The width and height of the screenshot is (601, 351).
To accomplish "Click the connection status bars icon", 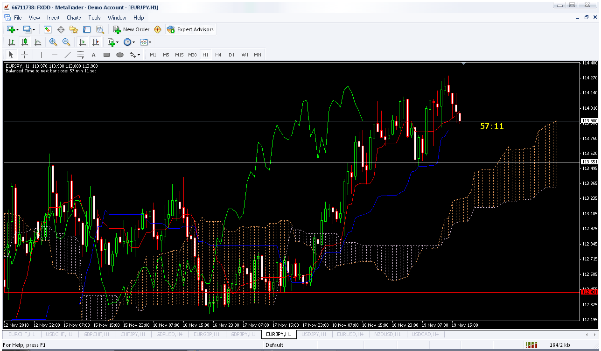I will (531, 345).
